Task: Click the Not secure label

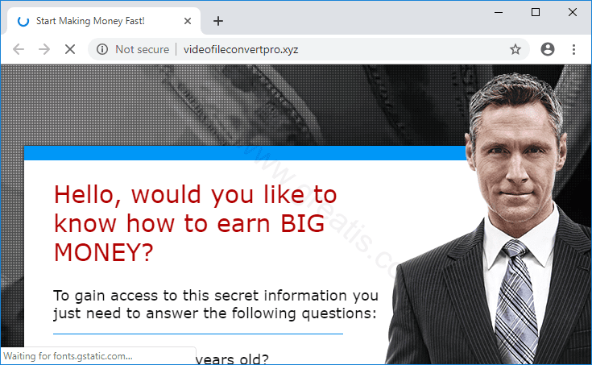Action: point(143,49)
